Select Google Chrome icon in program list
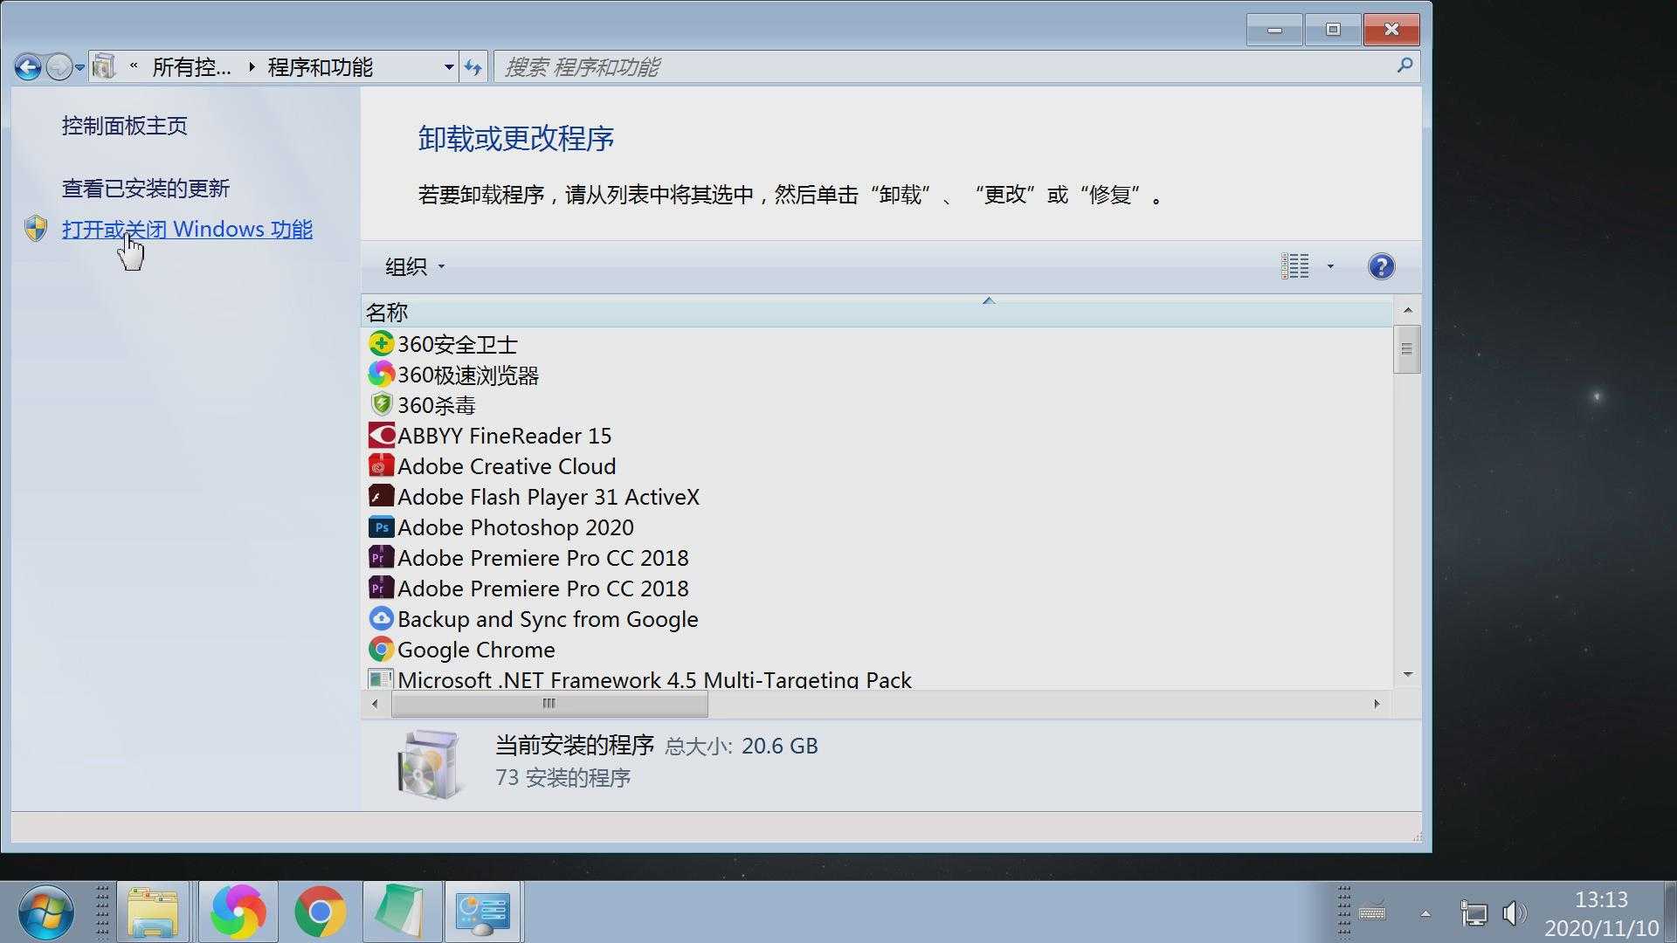 coord(381,649)
